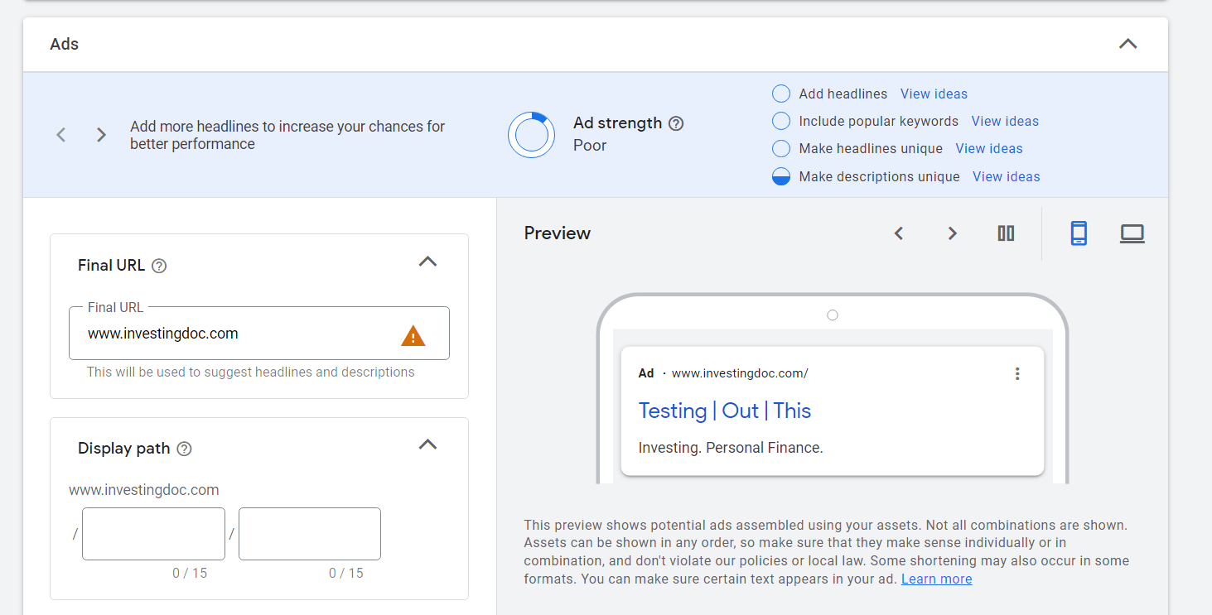Open the Learn more link
The image size is (1212, 615).
(x=936, y=579)
